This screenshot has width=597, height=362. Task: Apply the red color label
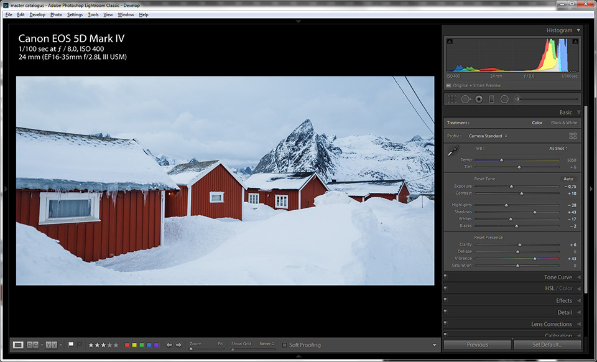127,345
